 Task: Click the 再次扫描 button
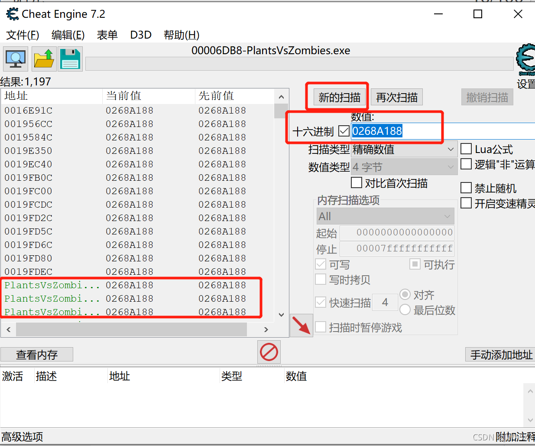397,98
